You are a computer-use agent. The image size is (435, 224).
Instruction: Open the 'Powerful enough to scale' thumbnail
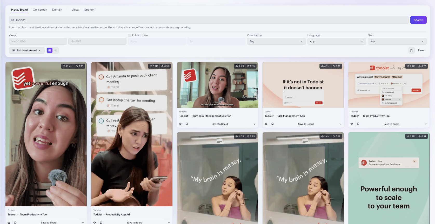click(389, 178)
